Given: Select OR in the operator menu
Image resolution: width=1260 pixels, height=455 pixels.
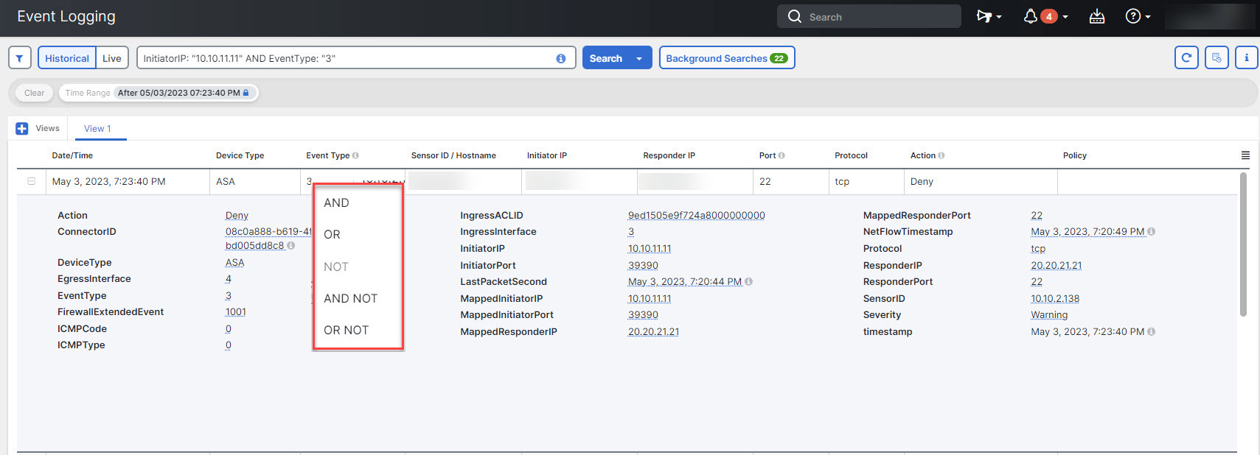Looking at the screenshot, I should 333,234.
